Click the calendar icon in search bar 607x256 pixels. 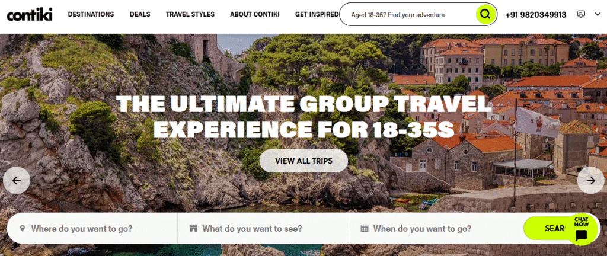(x=365, y=229)
